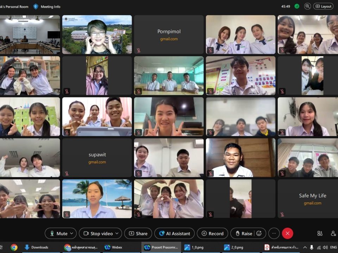
Task: Start recording with the Record button
Action: click(212, 233)
